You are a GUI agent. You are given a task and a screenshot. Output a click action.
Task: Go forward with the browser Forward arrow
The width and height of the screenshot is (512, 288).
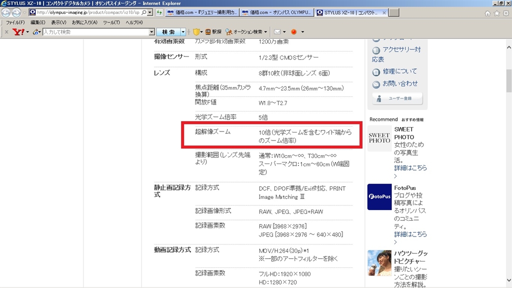tap(16, 12)
